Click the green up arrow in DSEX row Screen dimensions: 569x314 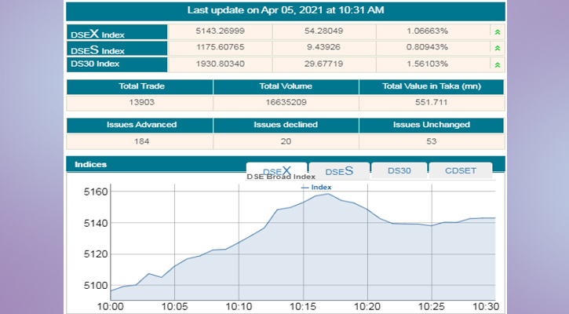point(496,32)
